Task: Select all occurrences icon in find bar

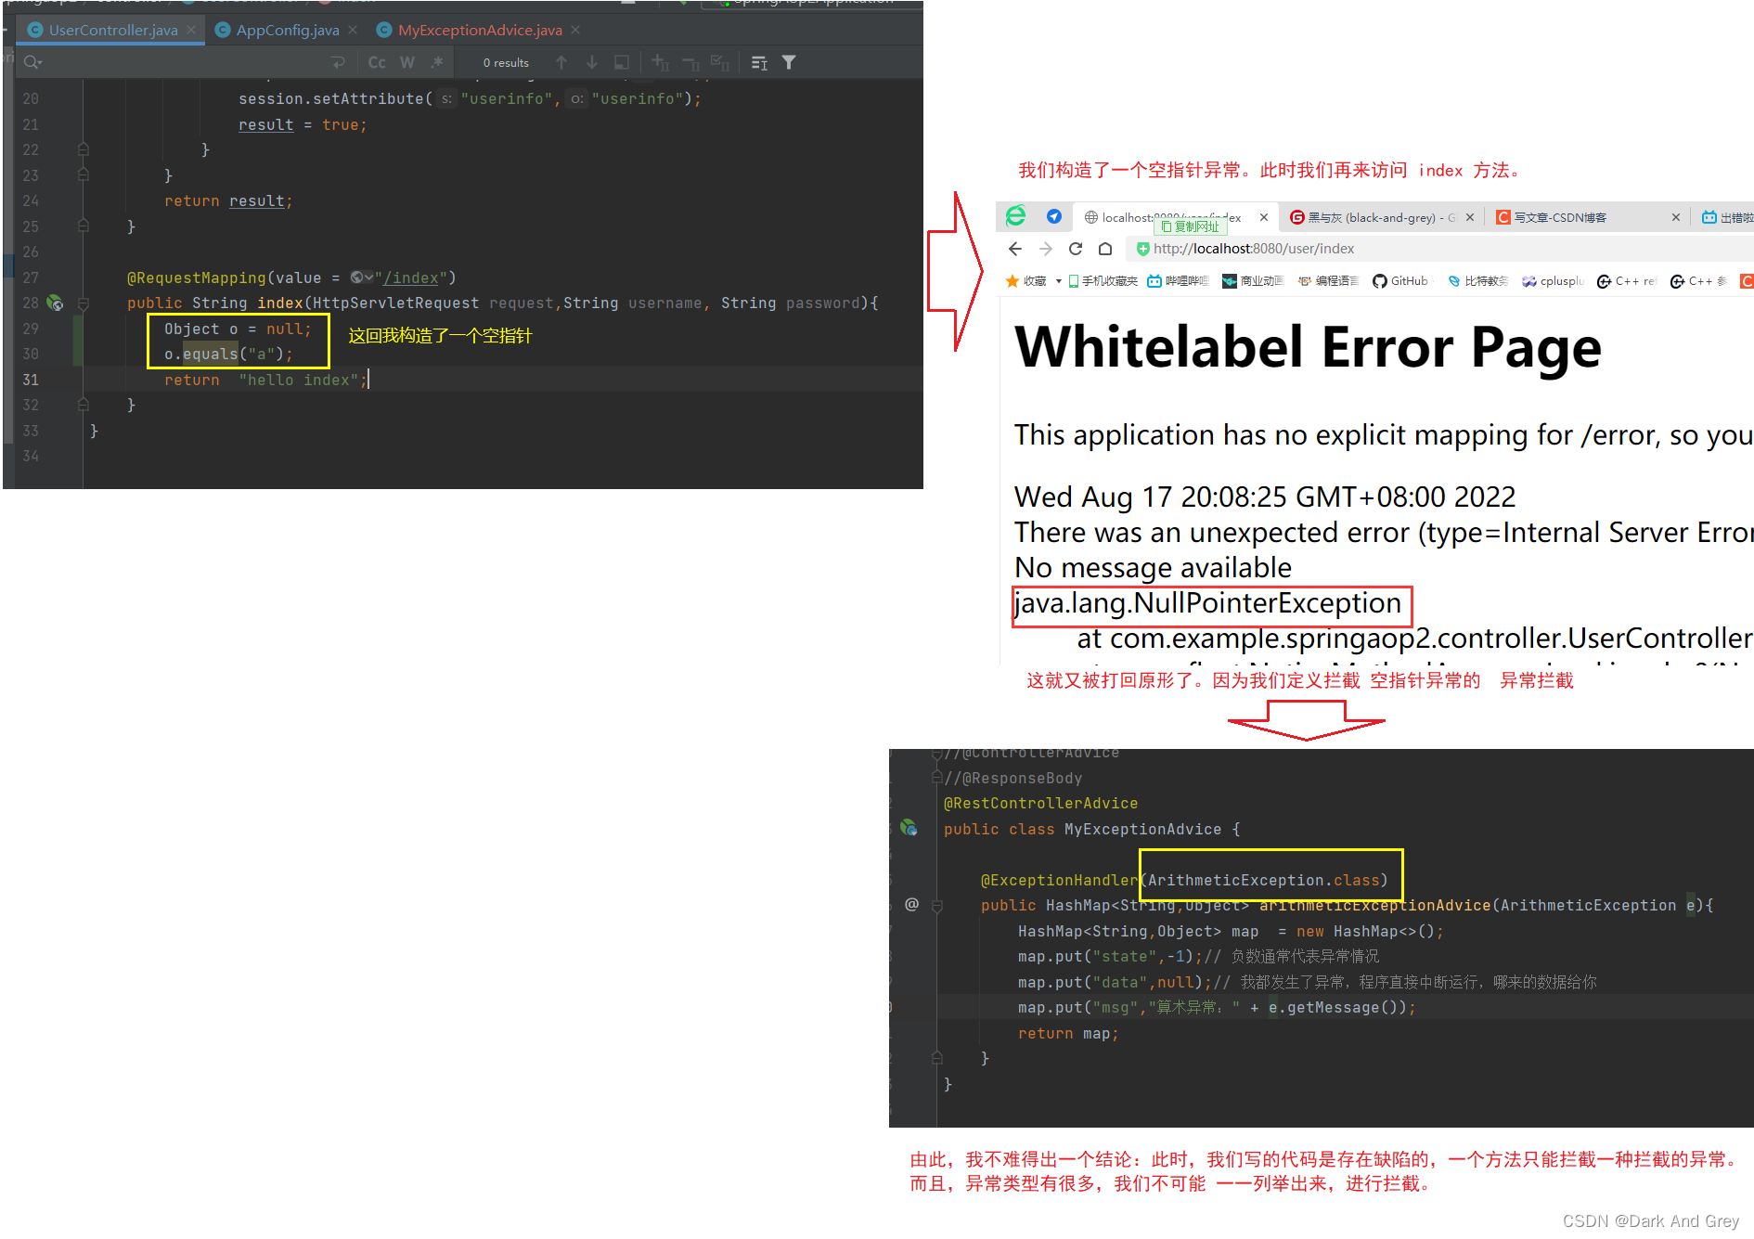Action: [x=720, y=62]
